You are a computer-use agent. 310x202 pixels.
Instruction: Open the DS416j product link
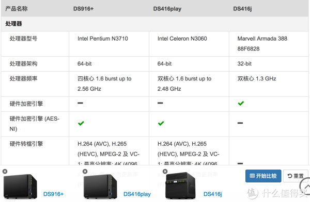click(x=213, y=194)
